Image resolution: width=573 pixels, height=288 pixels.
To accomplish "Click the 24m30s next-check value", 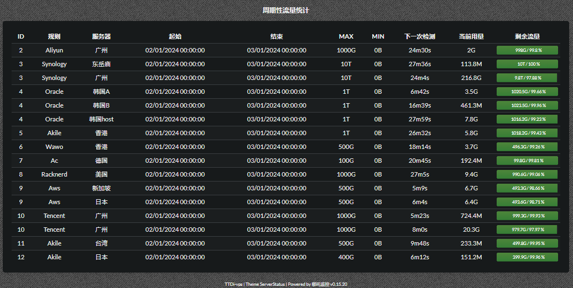I will pyautogui.click(x=419, y=50).
